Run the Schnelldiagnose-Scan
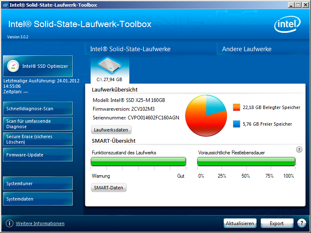Screen dimensions: 311x233 point(38,109)
